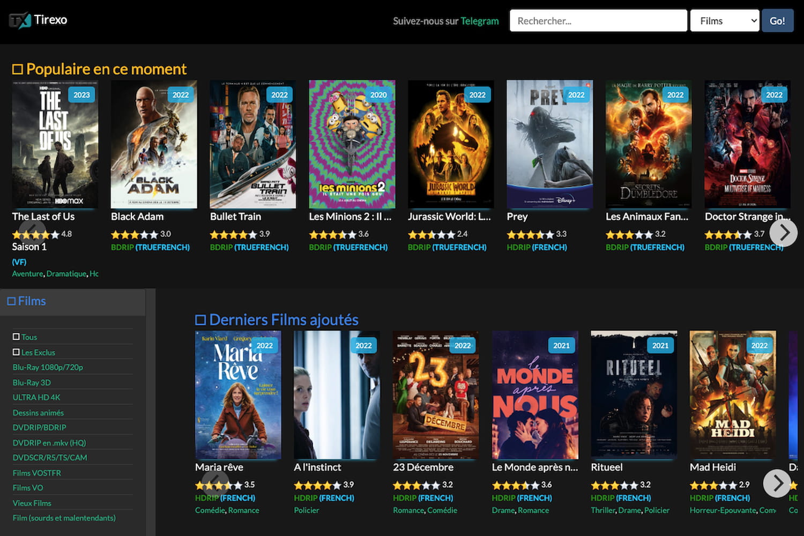Open the Films category dropdown
Screen dimensions: 804x536
pyautogui.click(x=725, y=21)
